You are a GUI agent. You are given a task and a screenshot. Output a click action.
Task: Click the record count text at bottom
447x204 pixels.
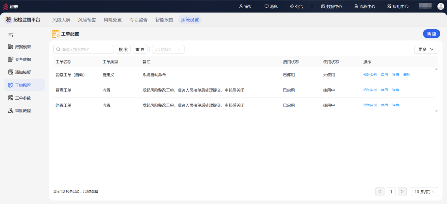point(75,192)
